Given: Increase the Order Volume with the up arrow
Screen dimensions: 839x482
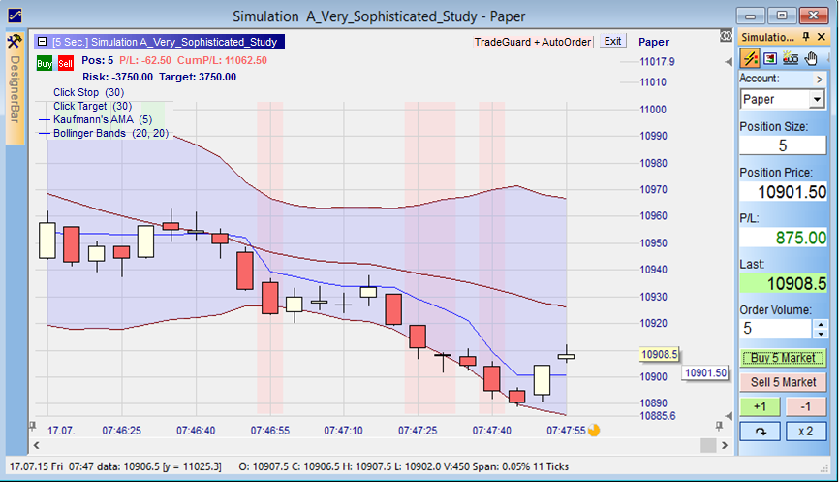Looking at the screenshot, I should (820, 325).
